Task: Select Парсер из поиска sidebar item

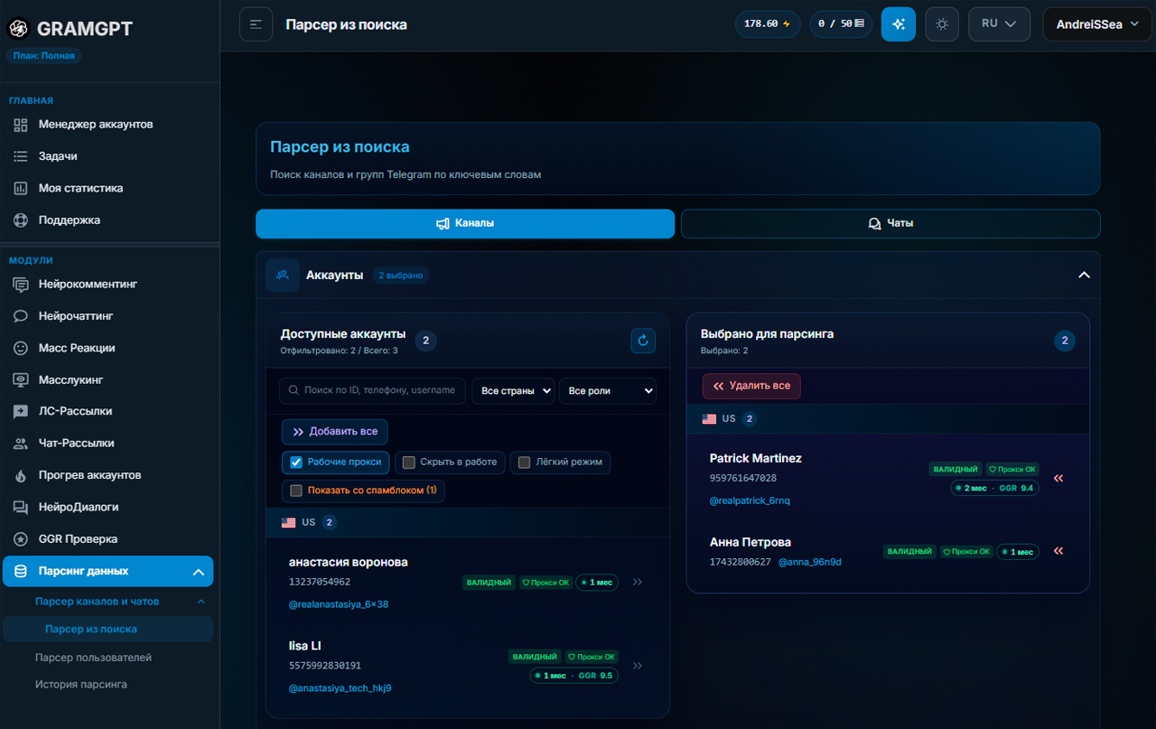Action: coord(108,629)
